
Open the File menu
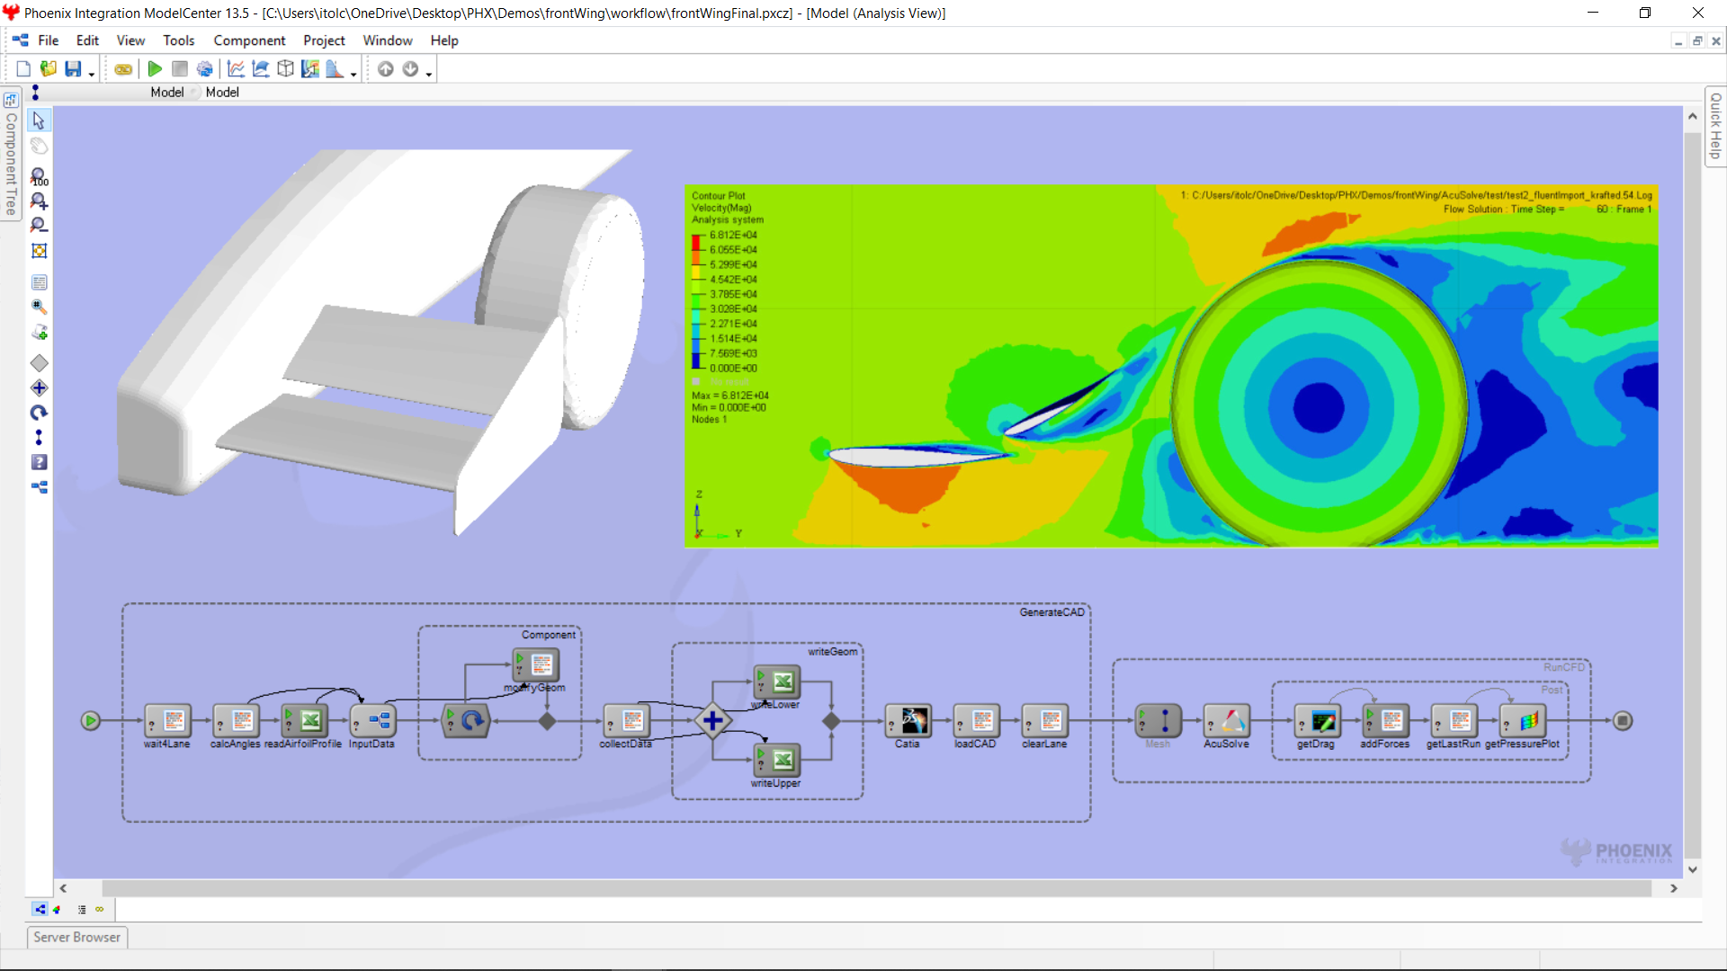coord(49,40)
